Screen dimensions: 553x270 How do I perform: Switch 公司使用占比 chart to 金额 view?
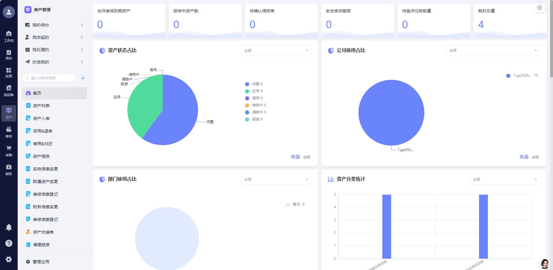pyautogui.click(x=536, y=157)
